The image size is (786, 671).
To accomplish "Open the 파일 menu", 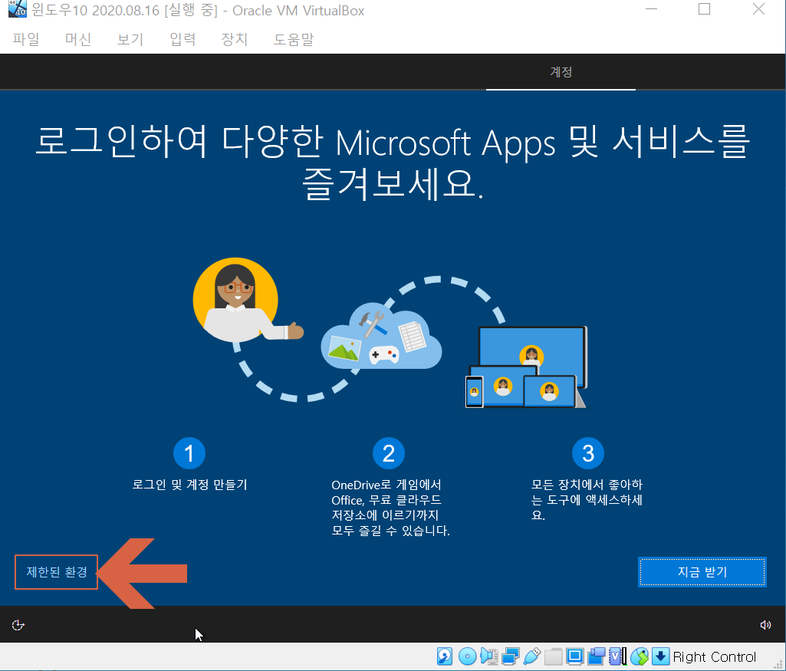I will point(26,39).
